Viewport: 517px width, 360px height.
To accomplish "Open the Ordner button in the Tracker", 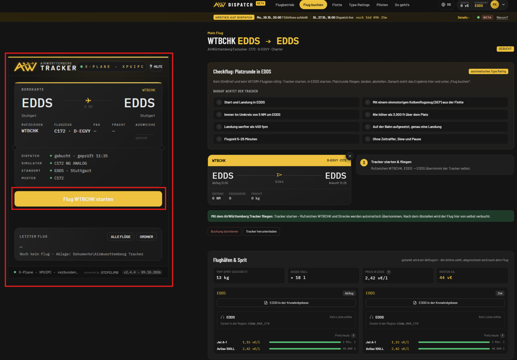I will pos(146,237).
